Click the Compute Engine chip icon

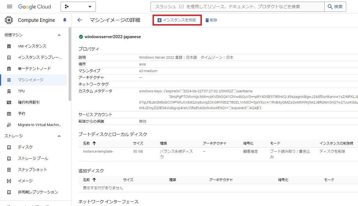pyautogui.click(x=9, y=20)
